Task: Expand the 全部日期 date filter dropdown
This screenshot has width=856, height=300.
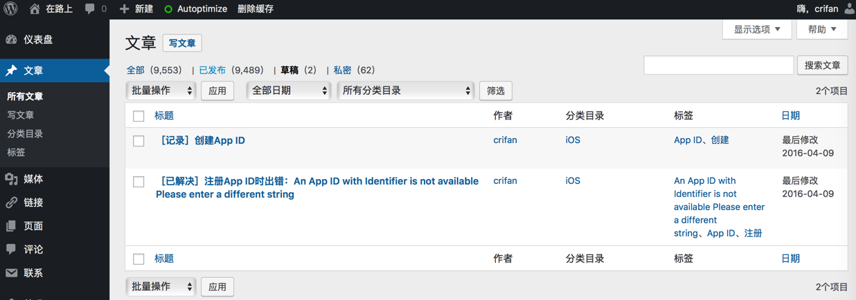Action: [289, 91]
